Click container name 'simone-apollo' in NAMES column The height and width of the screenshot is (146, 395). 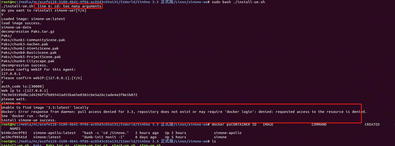pos(228,133)
